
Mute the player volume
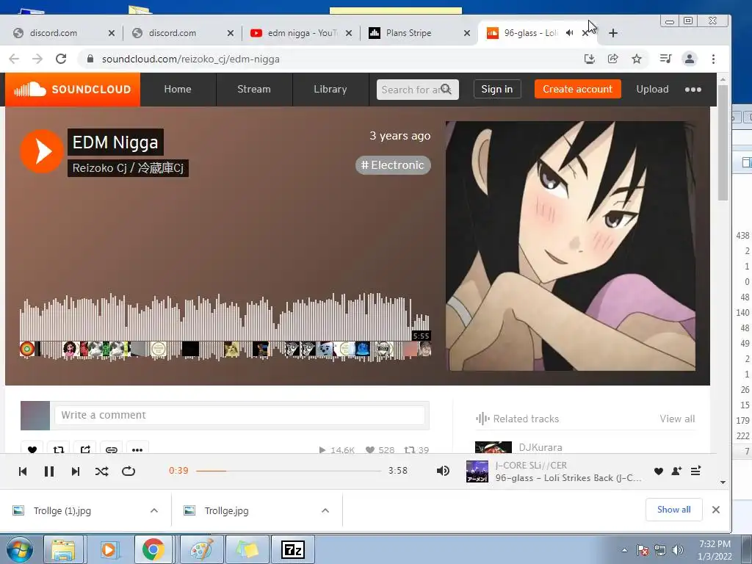click(x=443, y=471)
